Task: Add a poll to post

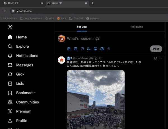Action: tap(89, 49)
